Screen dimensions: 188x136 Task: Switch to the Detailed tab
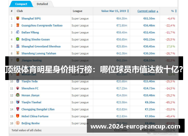coord(42,4)
